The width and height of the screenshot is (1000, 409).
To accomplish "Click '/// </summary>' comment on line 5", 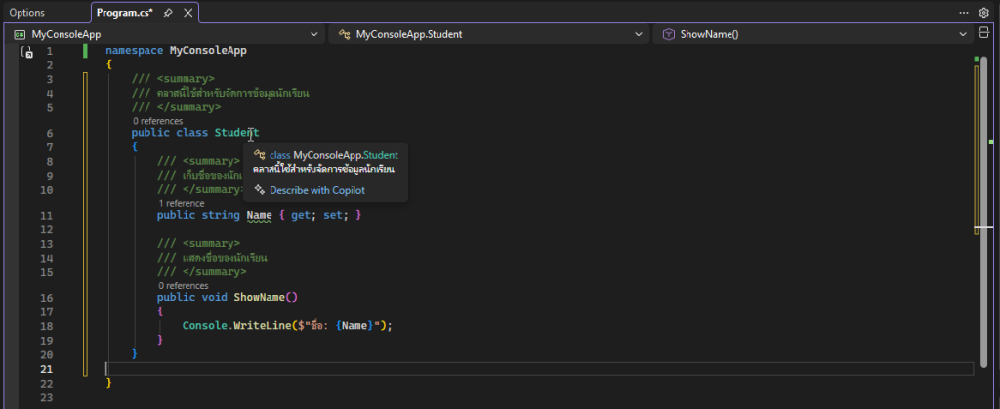I will click(176, 107).
